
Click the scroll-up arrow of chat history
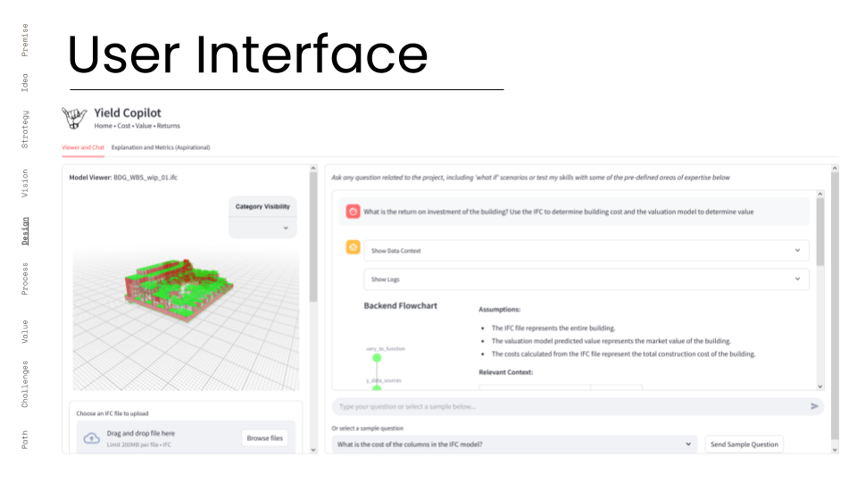(820, 194)
